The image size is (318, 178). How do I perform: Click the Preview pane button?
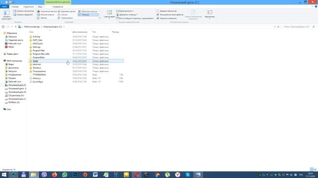tap(23, 11)
